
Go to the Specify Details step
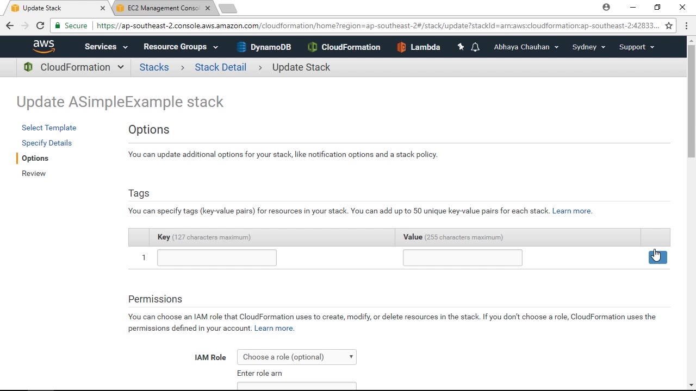pos(47,143)
